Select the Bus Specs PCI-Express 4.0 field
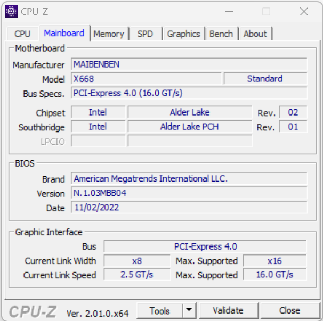 click(189, 93)
